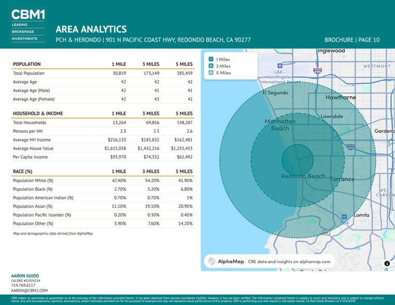This screenshot has height=305, width=395.
Task: Click the AARON GUIDO contact name
Action: point(25,276)
